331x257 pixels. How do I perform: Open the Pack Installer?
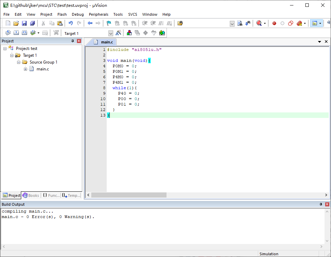pos(162,33)
